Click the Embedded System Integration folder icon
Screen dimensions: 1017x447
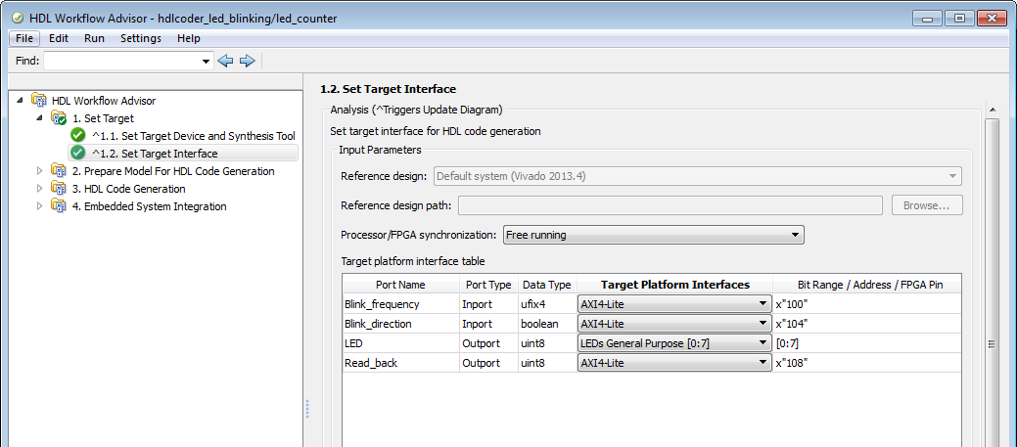pyautogui.click(x=59, y=206)
